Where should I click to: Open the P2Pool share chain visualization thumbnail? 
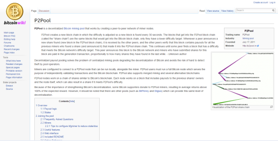point(242,79)
